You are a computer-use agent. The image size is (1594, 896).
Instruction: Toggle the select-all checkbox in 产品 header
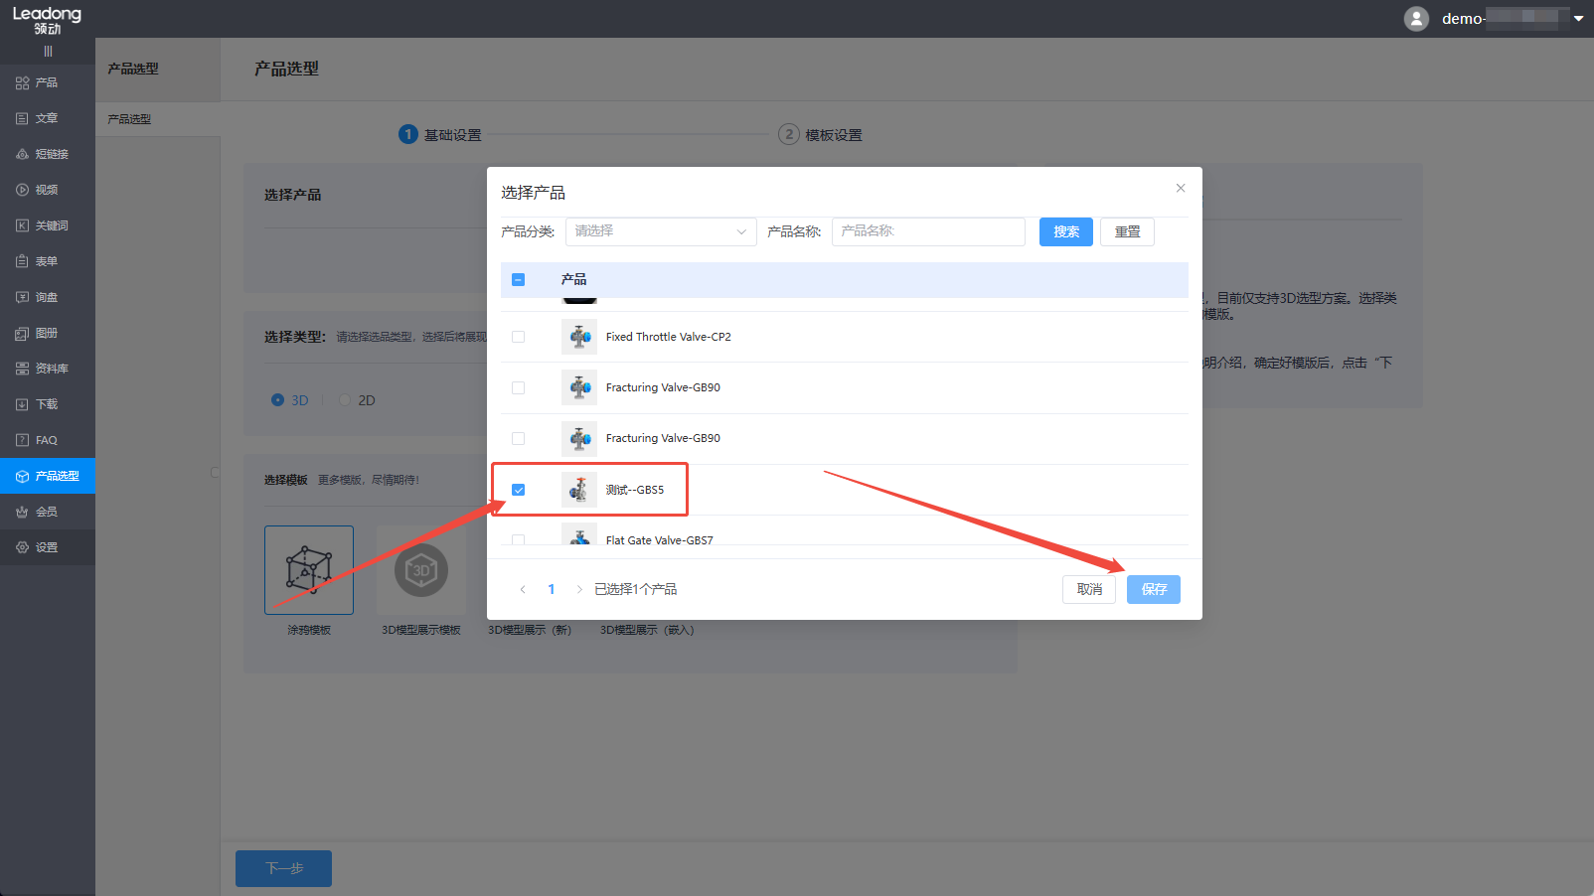[x=518, y=280]
